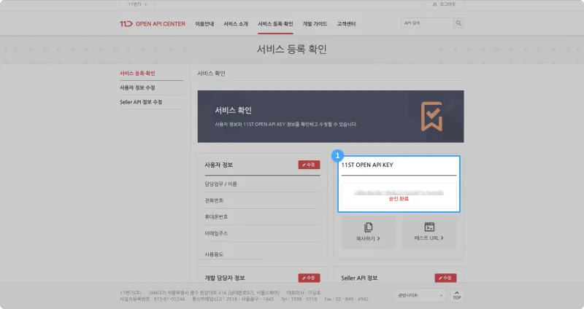Screen dimensions: 584x309
Task: Click 수정 button for 개발 담당자 정보
Action: tap(309, 278)
